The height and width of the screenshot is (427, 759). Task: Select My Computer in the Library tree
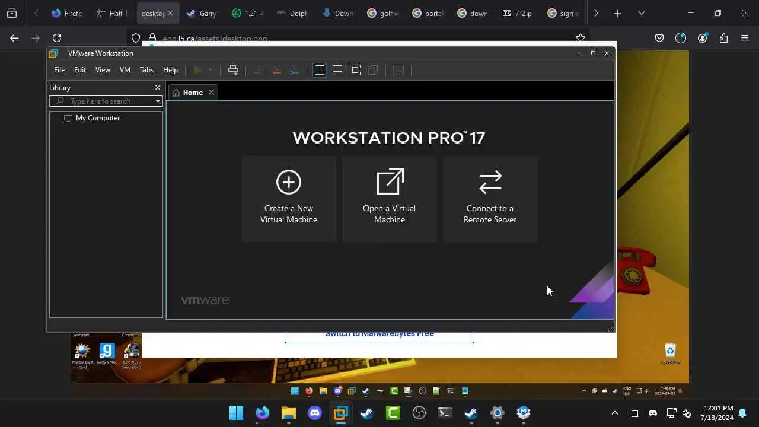click(x=92, y=118)
